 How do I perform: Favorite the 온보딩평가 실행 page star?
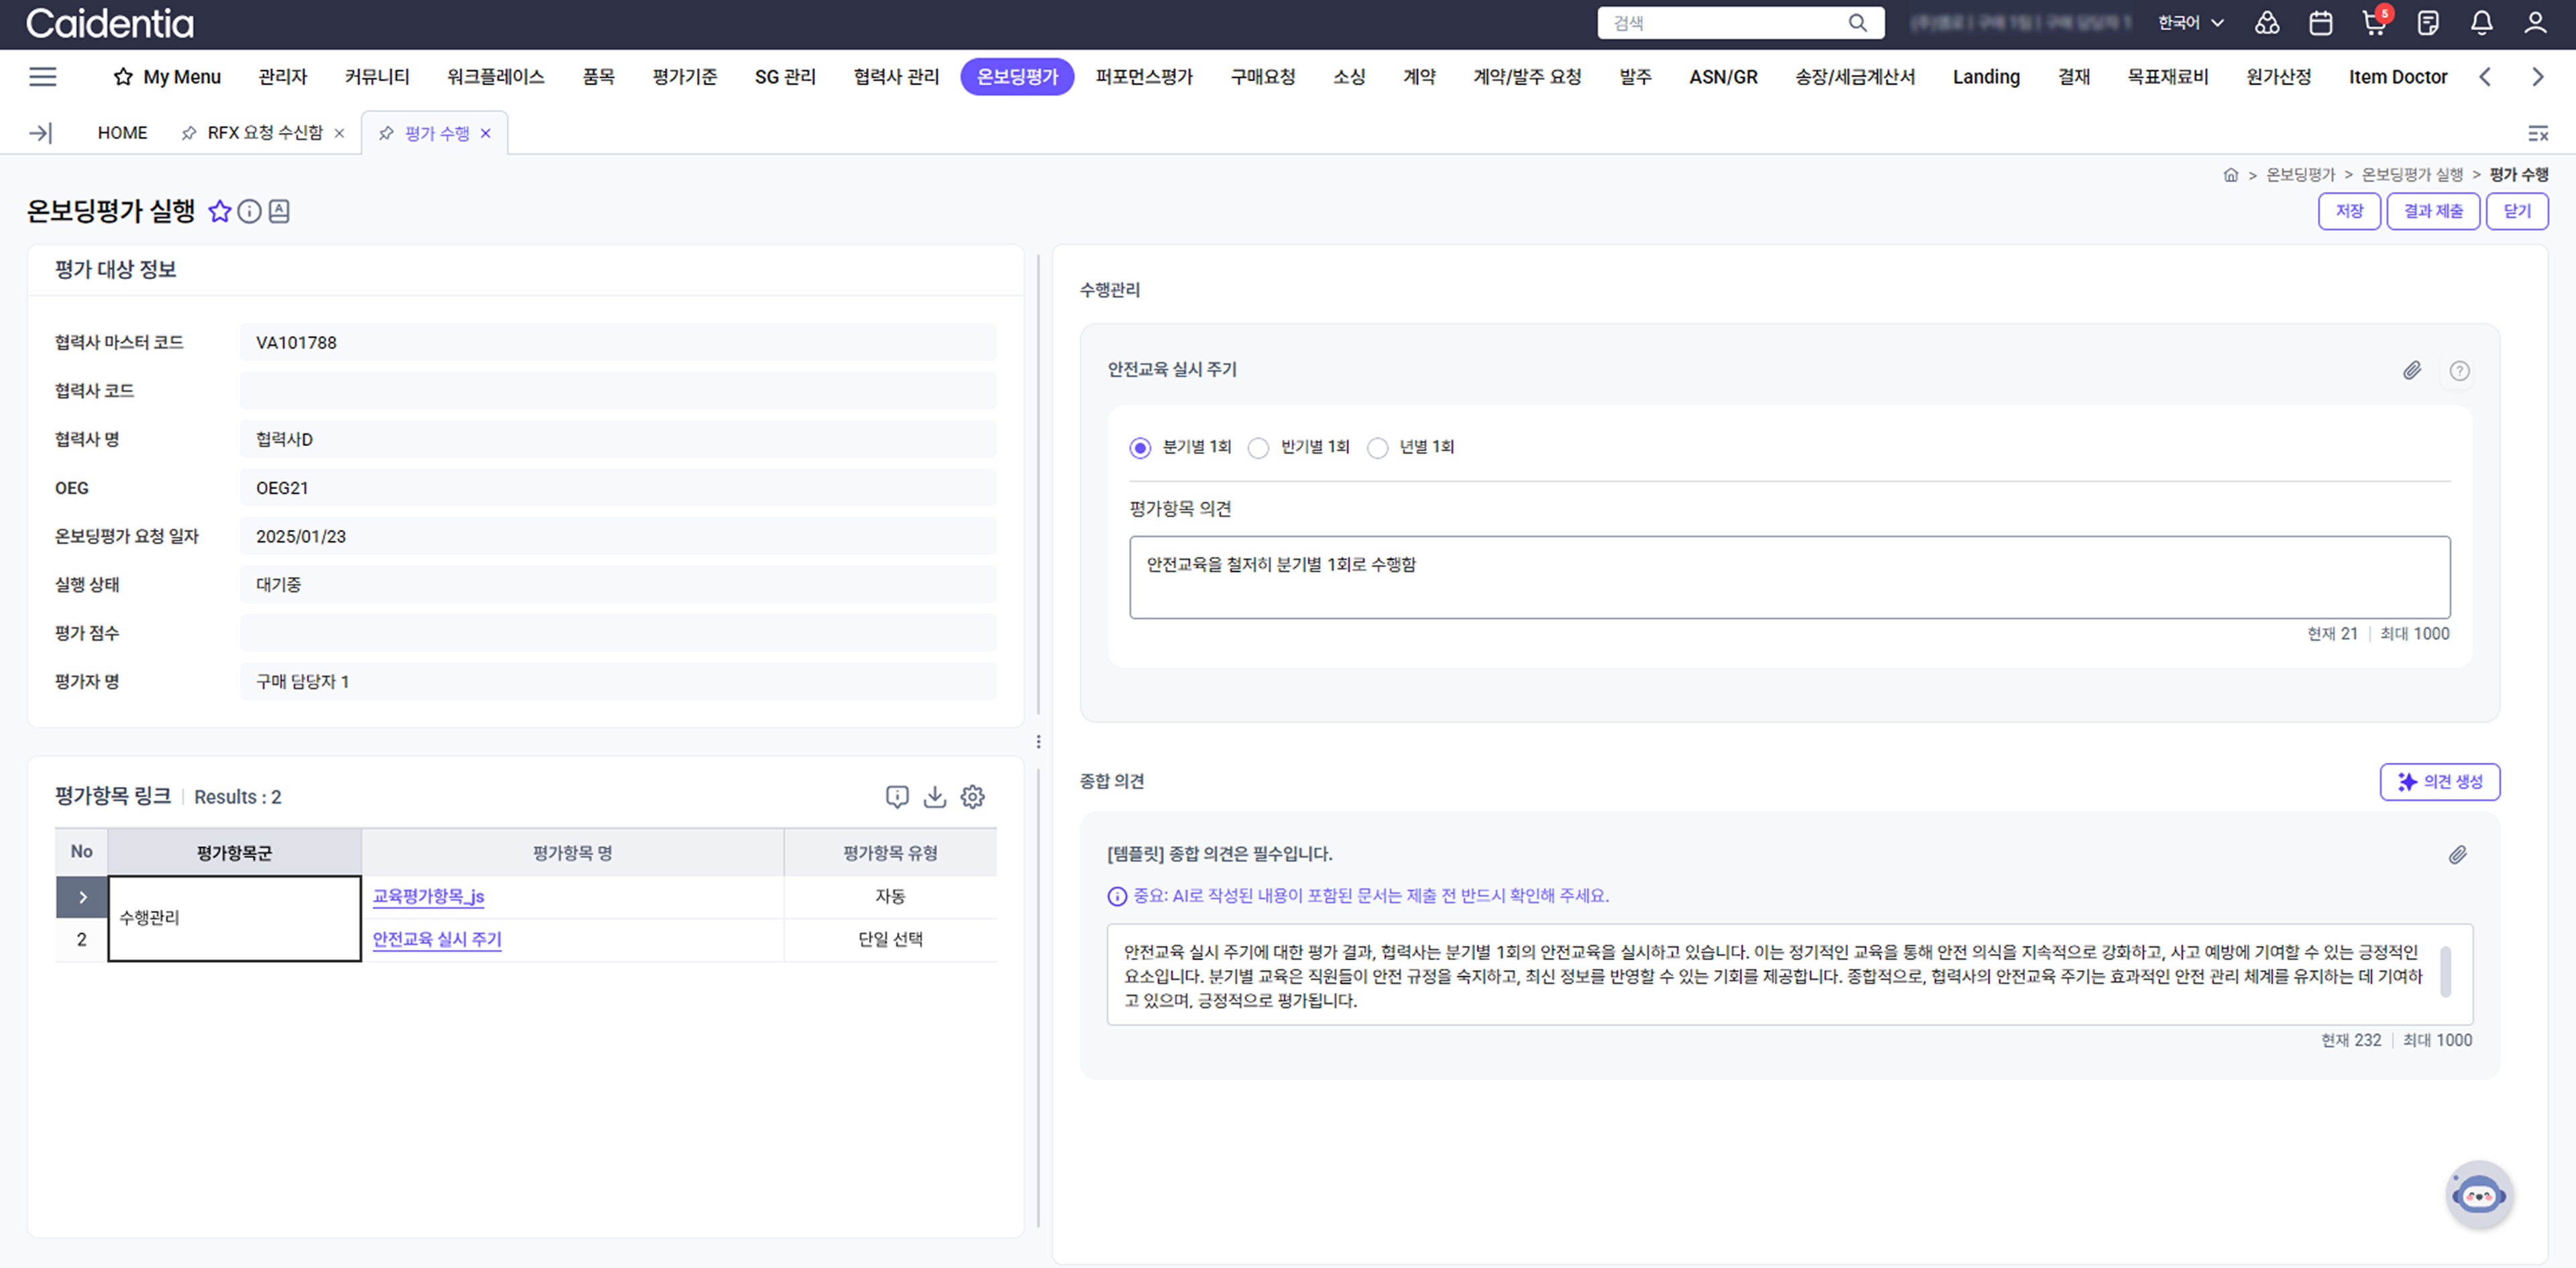(219, 211)
